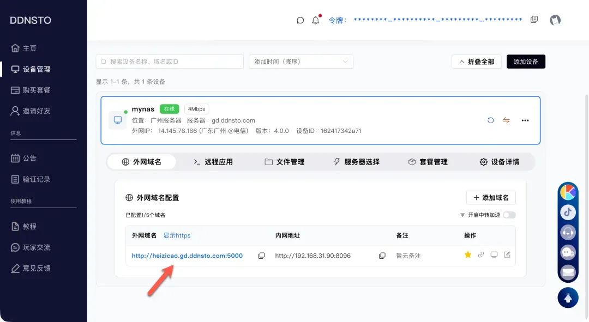
Task: Copy the token using the copy icon
Action: [x=534, y=20]
